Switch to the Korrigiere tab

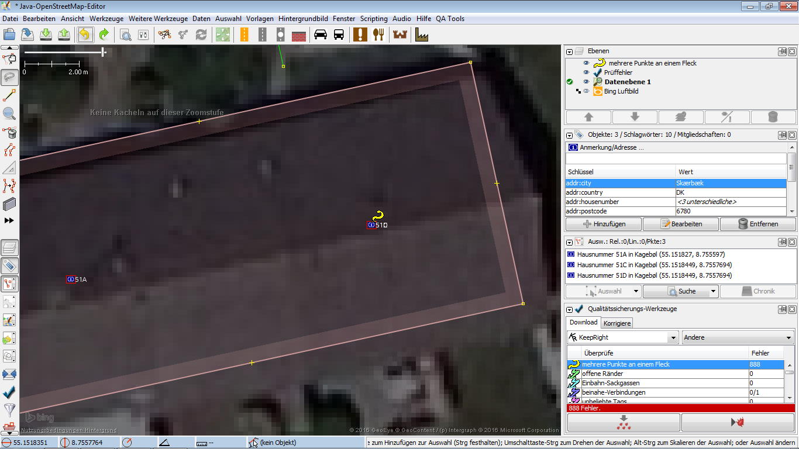tap(617, 323)
